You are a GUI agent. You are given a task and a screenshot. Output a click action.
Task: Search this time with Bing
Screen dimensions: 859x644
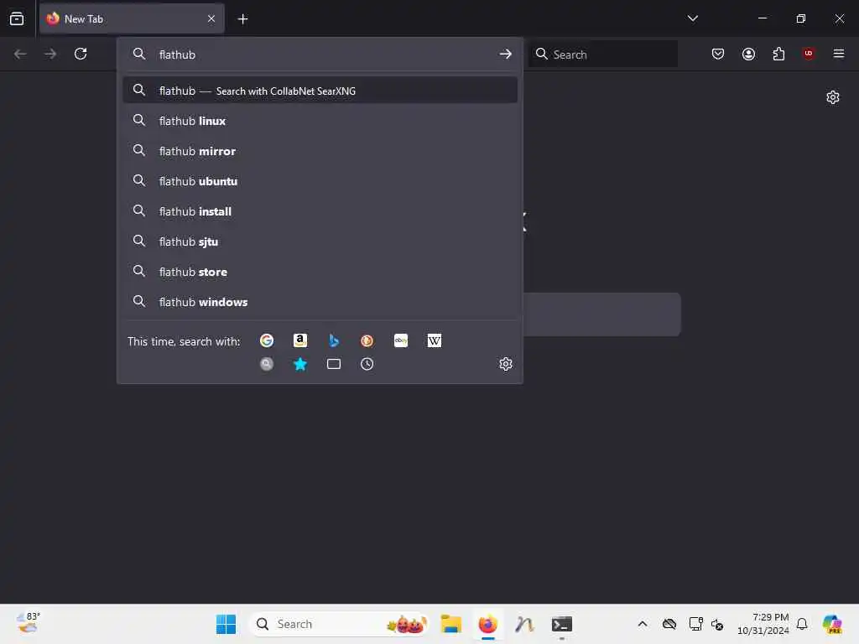click(334, 340)
